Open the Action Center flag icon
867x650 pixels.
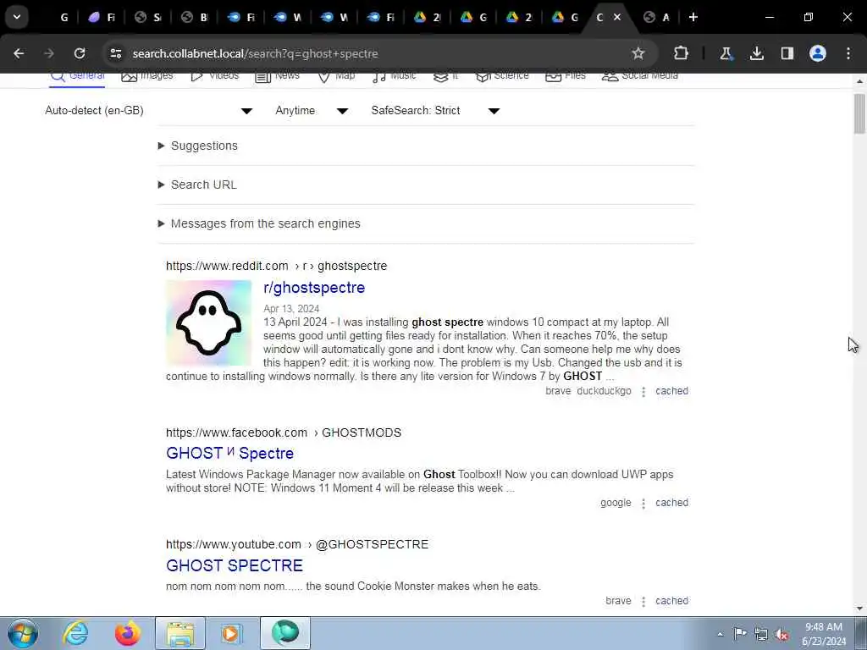pyautogui.click(x=740, y=634)
